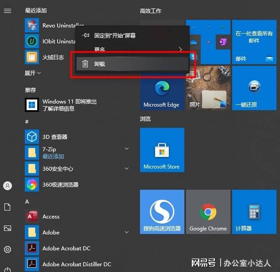Open the Settings gear icon
Image resolution: width=280 pixels, height=272 pixels.
coord(8,249)
